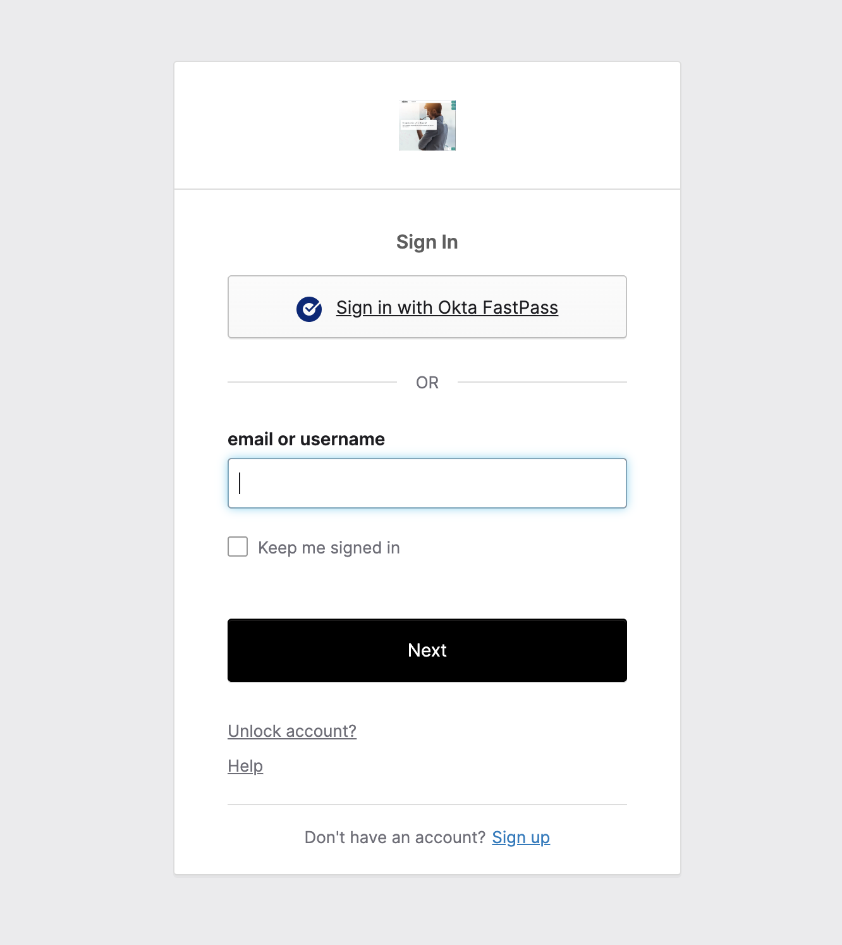Click the OR divider text
This screenshot has width=842, height=945.
click(x=427, y=383)
